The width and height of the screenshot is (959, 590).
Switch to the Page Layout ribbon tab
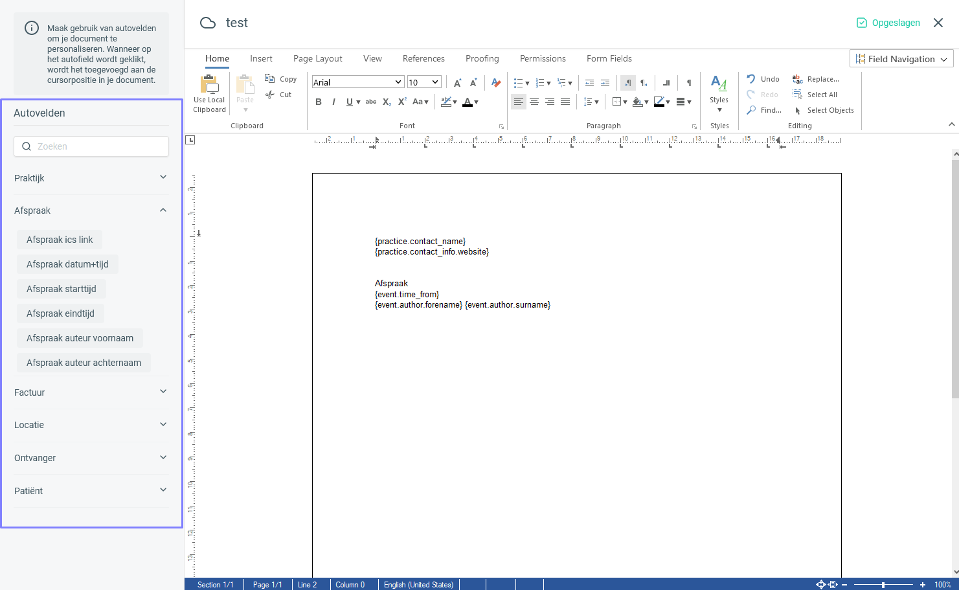[x=317, y=58]
